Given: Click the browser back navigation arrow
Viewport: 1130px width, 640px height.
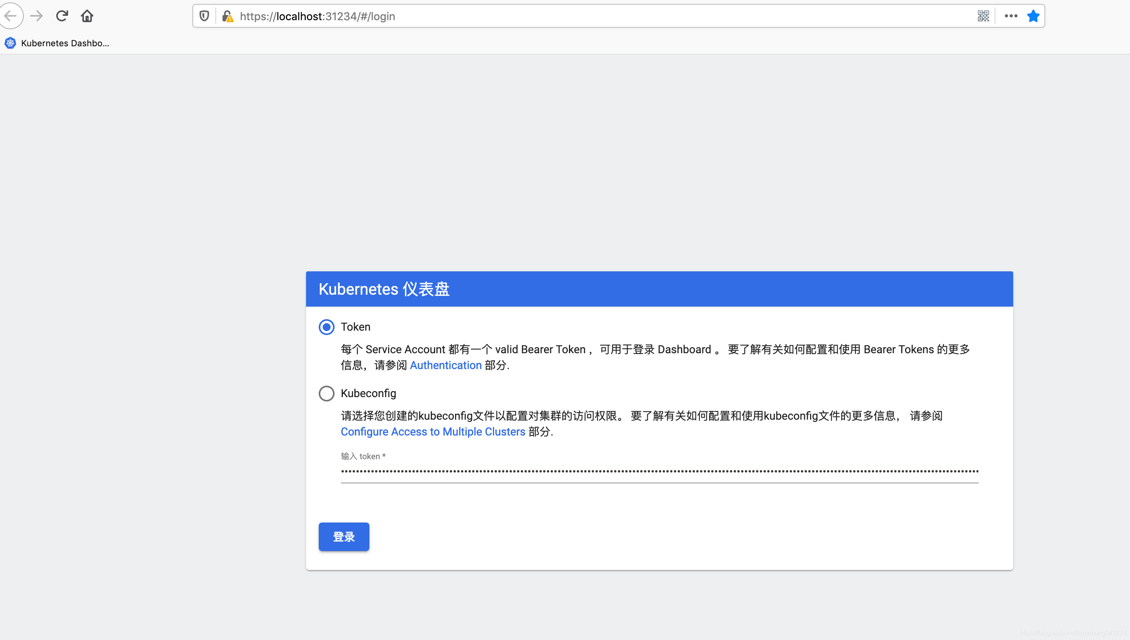Looking at the screenshot, I should click(11, 16).
